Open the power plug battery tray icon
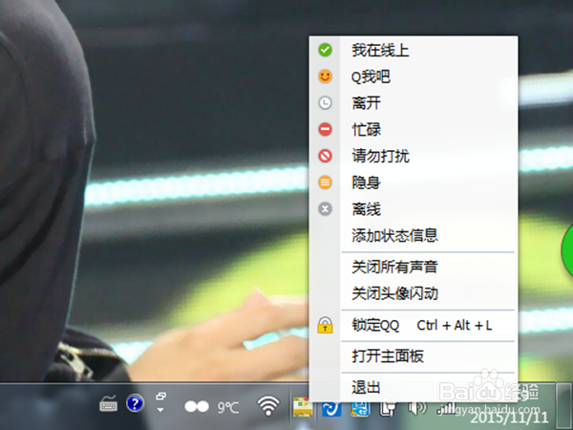Screen dimensions: 573x430 point(388,409)
